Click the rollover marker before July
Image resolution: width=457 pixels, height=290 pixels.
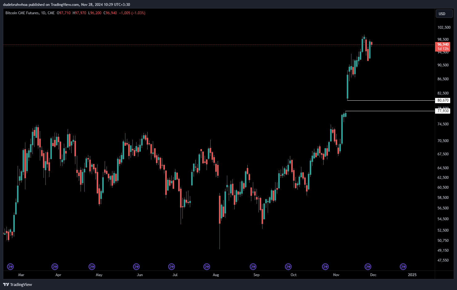171,267
